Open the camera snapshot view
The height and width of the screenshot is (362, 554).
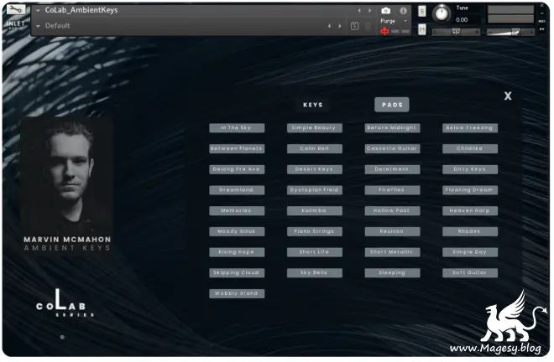coord(386,11)
